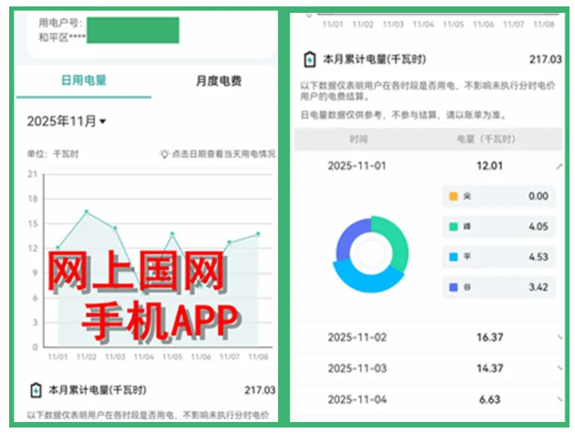The height and width of the screenshot is (433, 575).
Task: Collapse the 2025-11-01 row details
Action: coord(559,166)
